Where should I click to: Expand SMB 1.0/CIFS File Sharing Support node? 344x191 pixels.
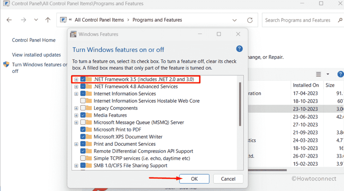point(76,166)
